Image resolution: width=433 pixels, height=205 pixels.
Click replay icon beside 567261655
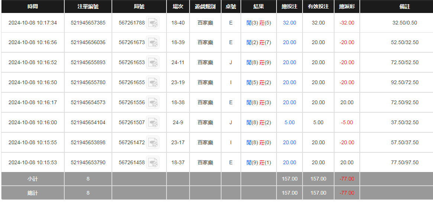tap(152, 83)
